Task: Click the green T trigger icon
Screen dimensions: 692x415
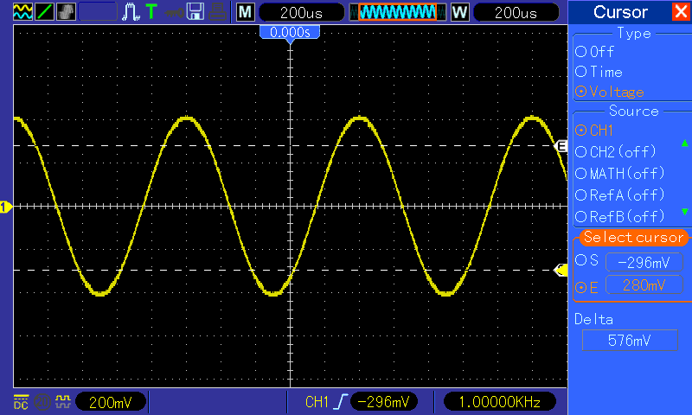Action: pos(151,11)
